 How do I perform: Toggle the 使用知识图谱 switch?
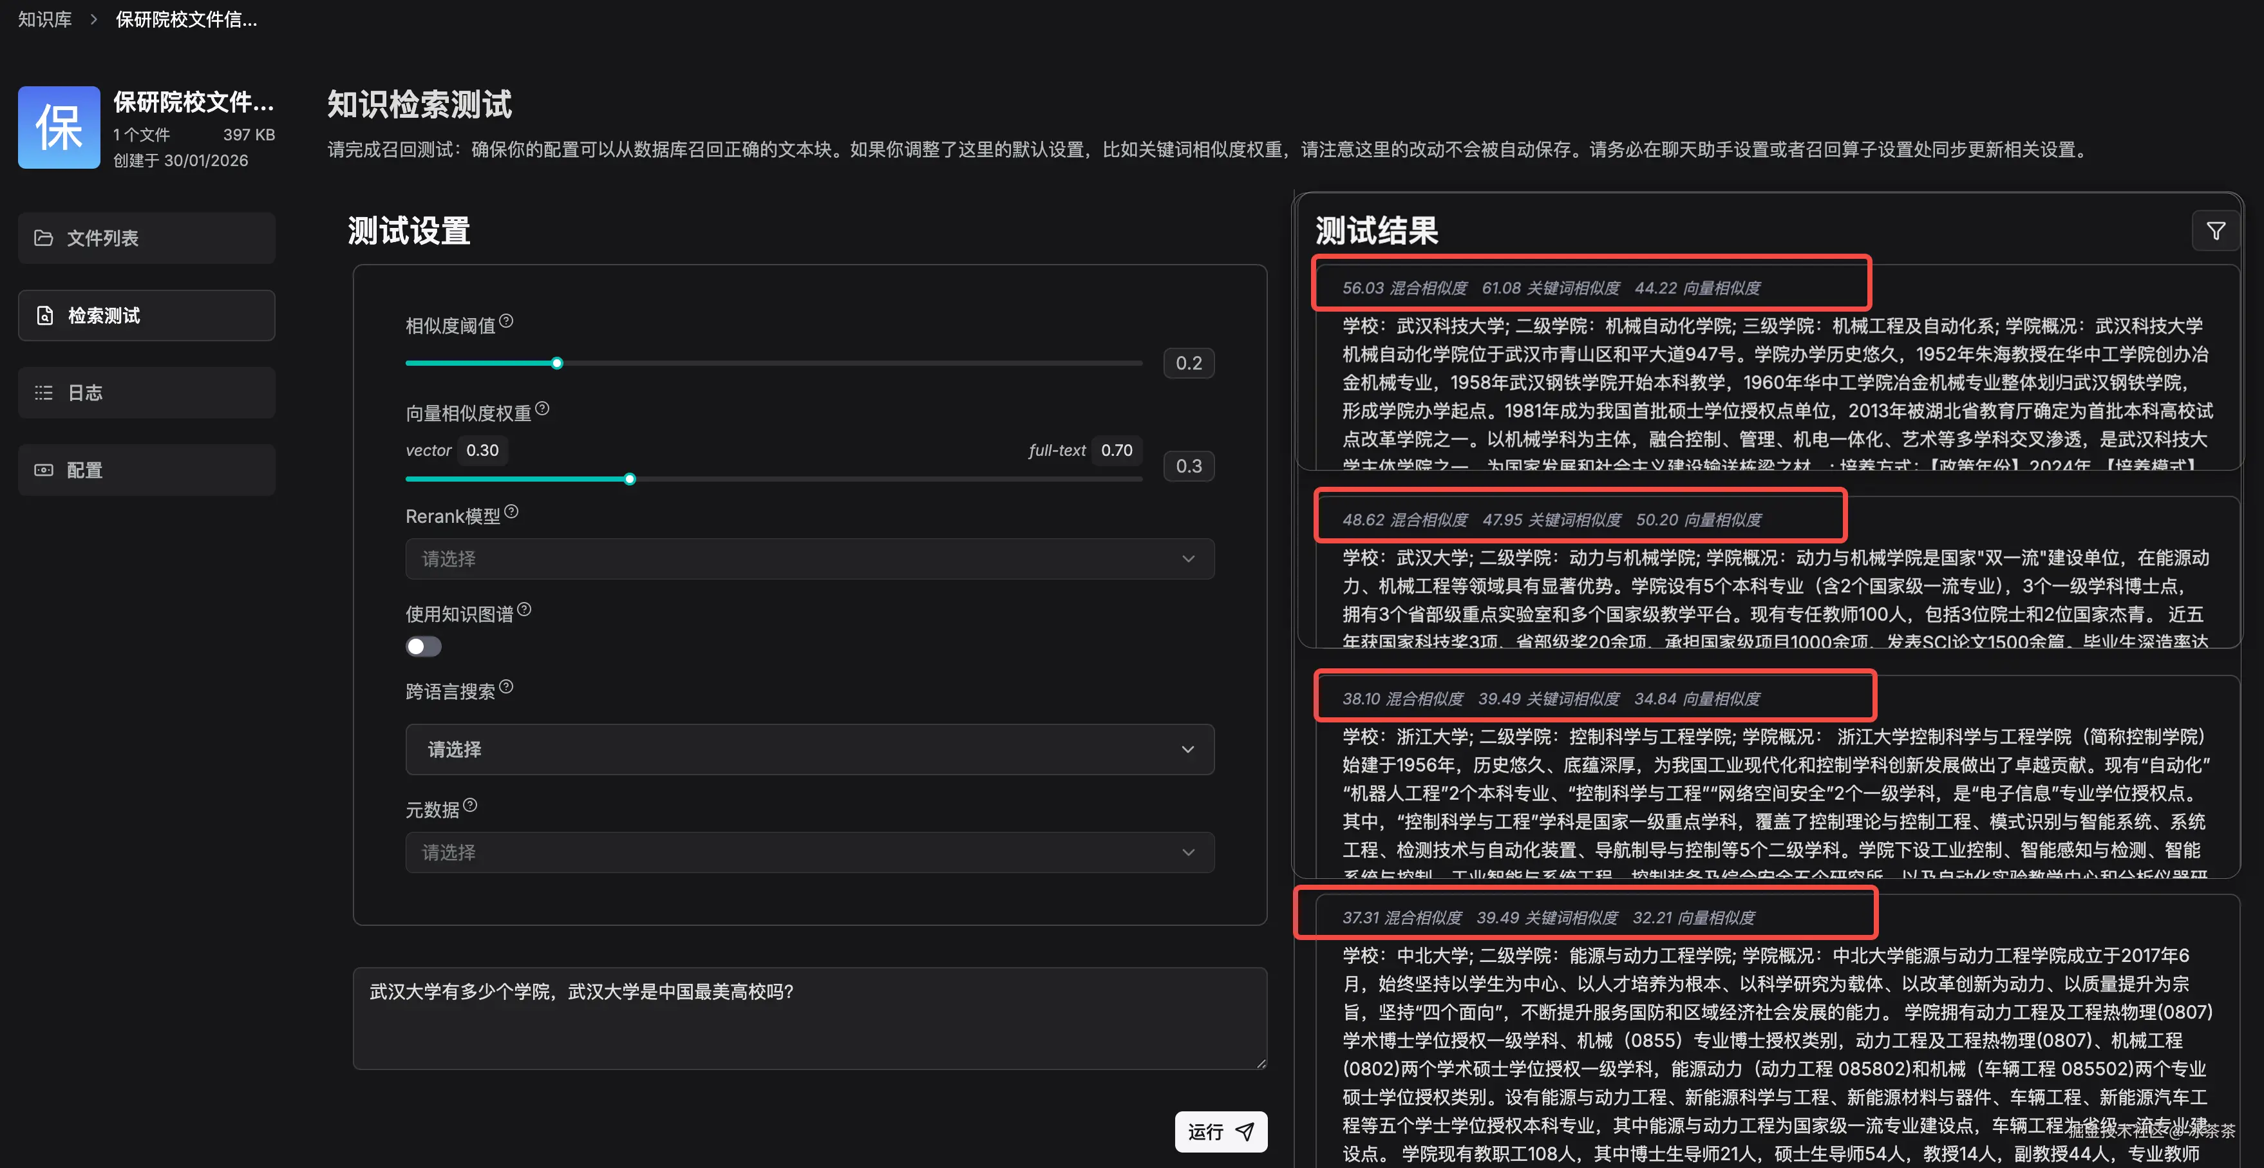424,647
